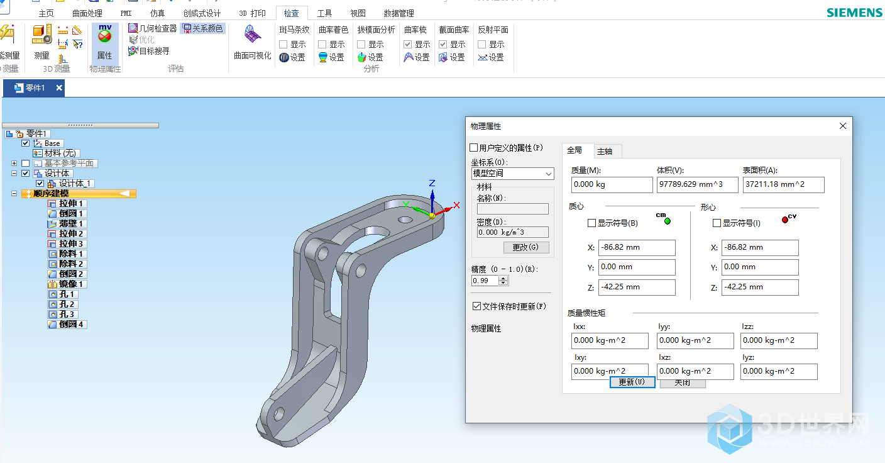Select the 拉伸 2 feature

coord(66,234)
